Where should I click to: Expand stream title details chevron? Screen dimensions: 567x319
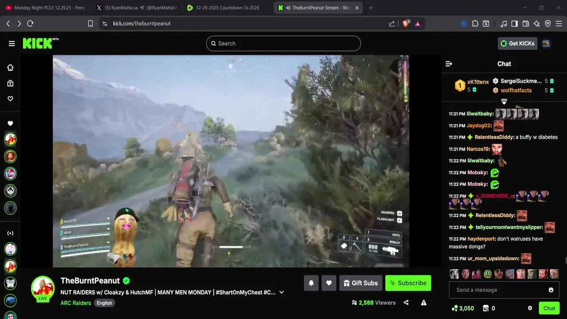pyautogui.click(x=281, y=292)
